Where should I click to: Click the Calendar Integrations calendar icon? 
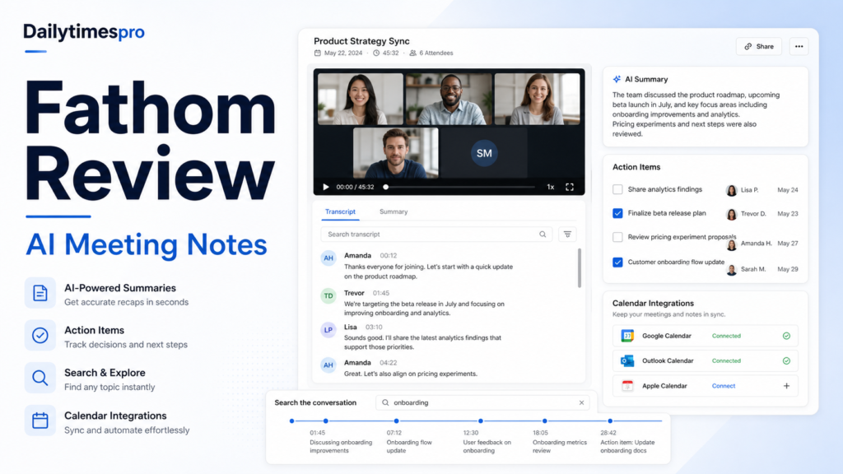point(40,421)
